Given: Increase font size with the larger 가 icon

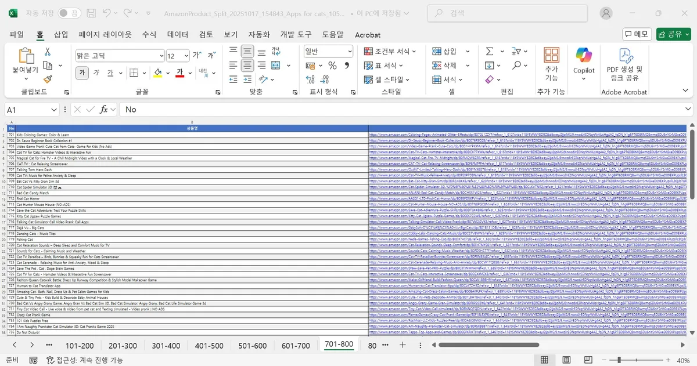Looking at the screenshot, I should pos(197,56).
